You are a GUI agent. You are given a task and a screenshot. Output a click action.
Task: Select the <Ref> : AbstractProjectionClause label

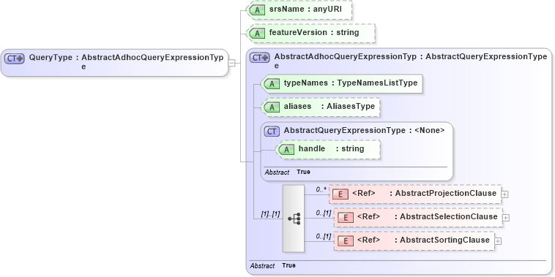tap(425, 193)
